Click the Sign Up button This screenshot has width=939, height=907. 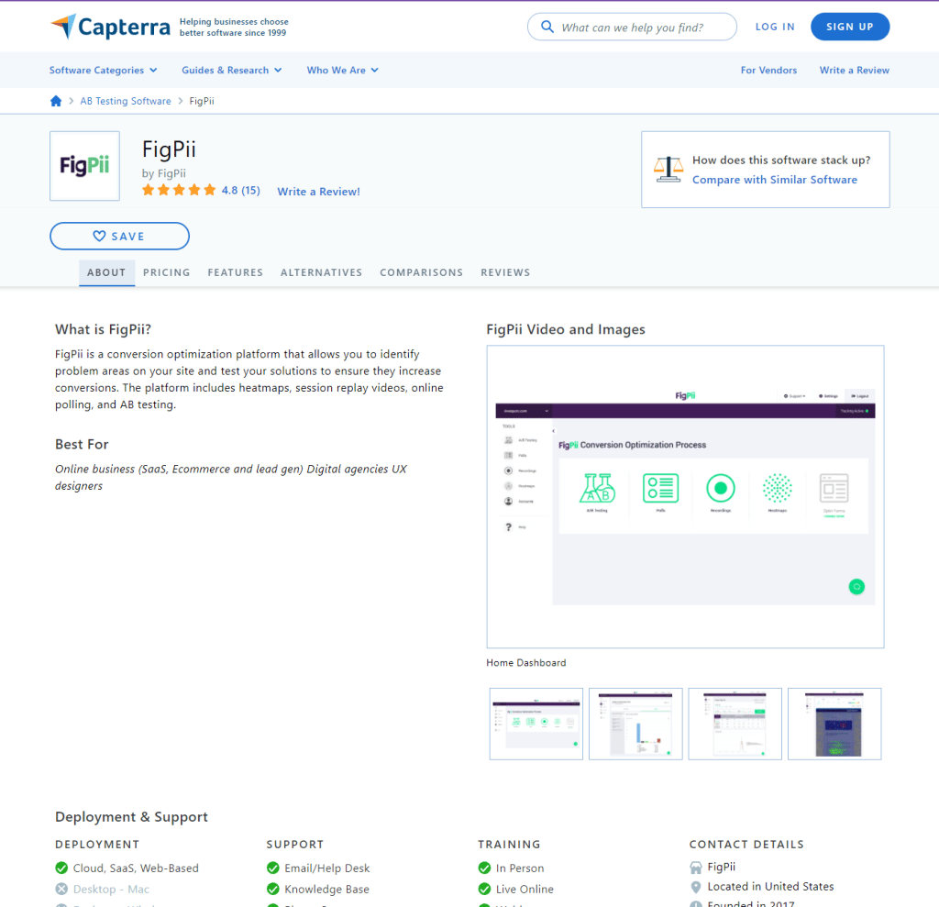pos(849,27)
